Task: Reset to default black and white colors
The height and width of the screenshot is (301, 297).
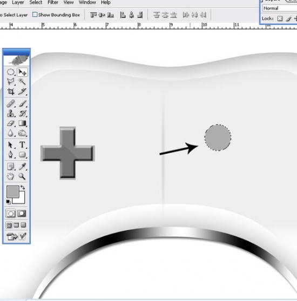Action: 8,202
